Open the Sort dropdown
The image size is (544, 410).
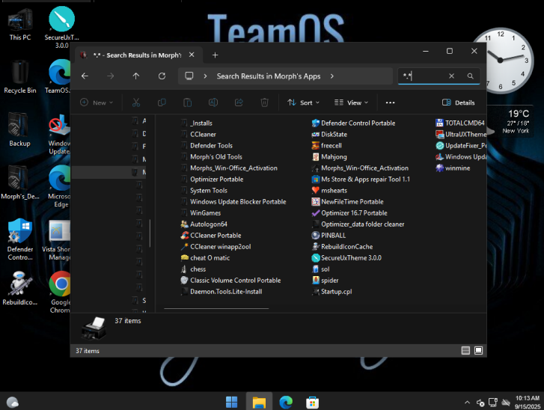(303, 102)
